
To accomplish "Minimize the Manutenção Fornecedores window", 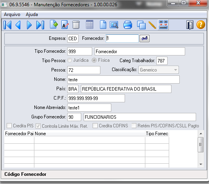I will [173, 3].
